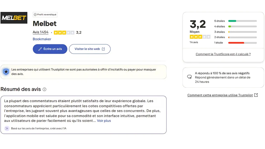
Task: Open Comment cette entreprise utilise Trustpilot link
Action: click(x=220, y=95)
